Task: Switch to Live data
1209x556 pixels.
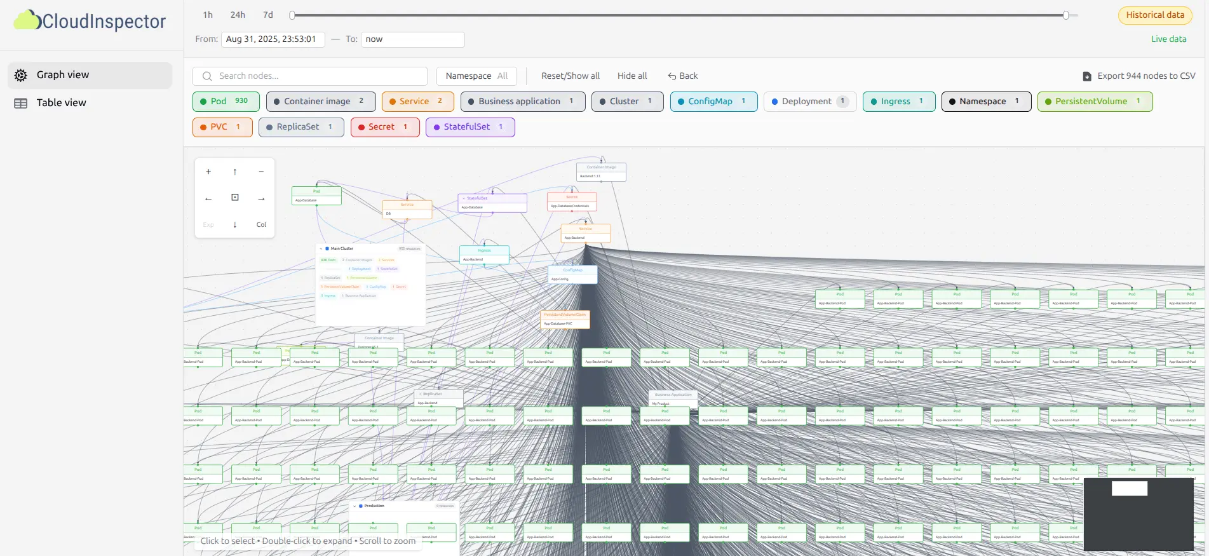Action: [x=1168, y=39]
